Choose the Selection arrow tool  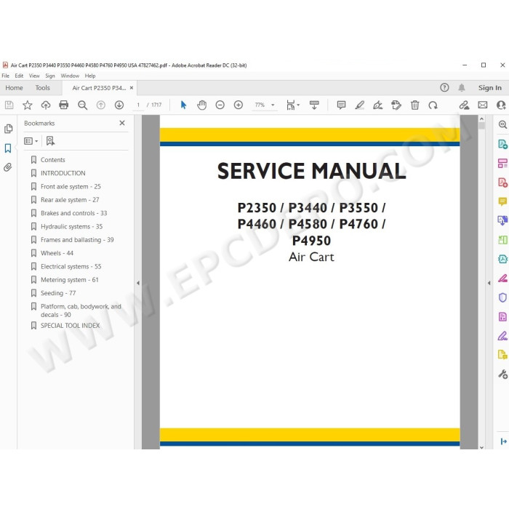(183, 105)
